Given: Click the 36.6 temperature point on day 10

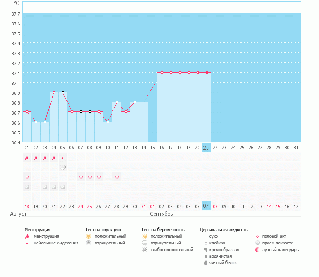Looking at the screenshot, I should point(108,122).
